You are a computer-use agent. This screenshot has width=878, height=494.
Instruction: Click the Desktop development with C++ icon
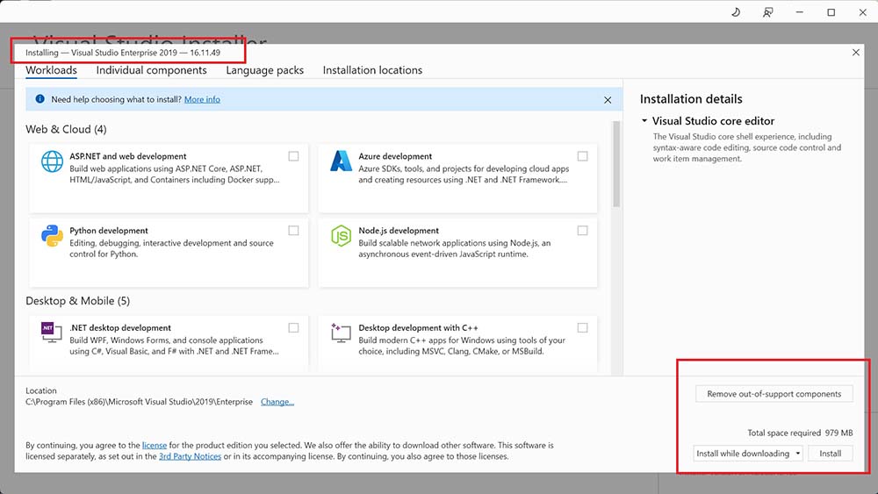point(341,333)
